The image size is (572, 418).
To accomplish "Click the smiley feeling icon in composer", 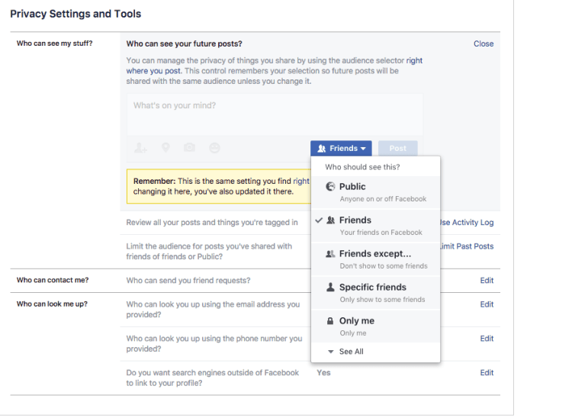I will point(214,149).
